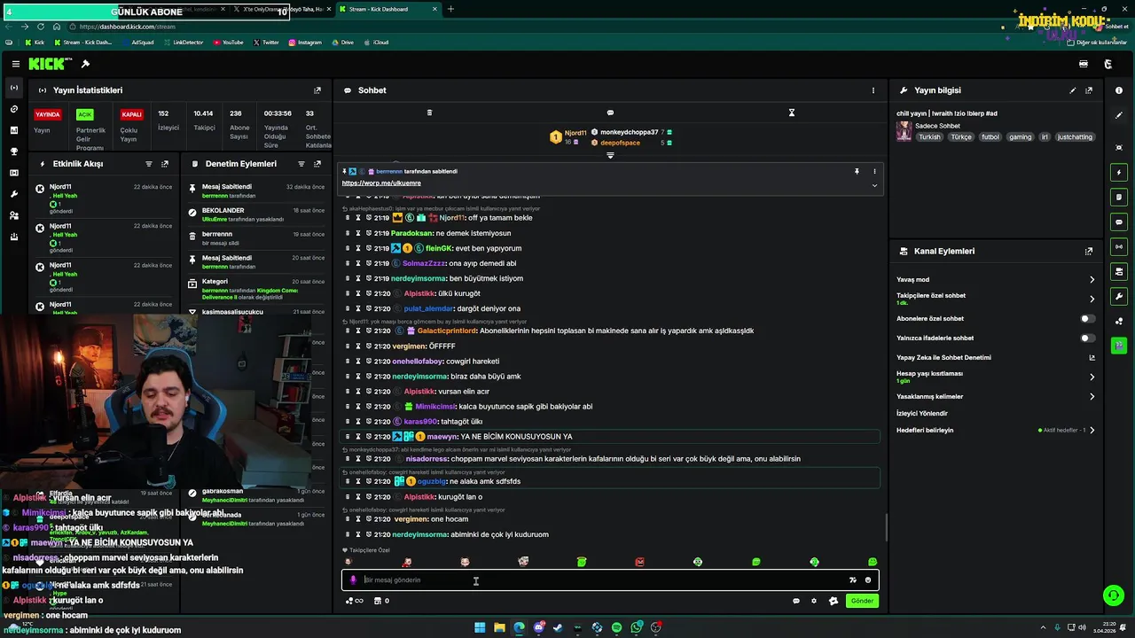Toggle the green clapperboard widget in right sidebar
The width and height of the screenshot is (1135, 638).
click(x=1119, y=346)
